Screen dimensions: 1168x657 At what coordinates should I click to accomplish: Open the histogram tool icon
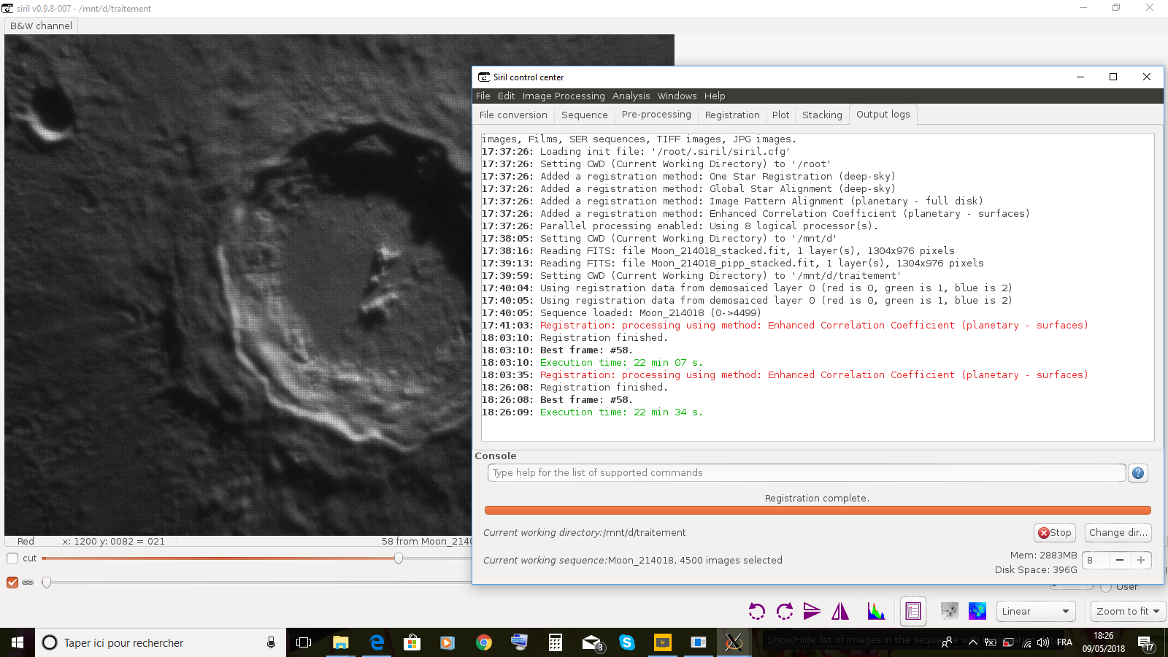click(876, 611)
